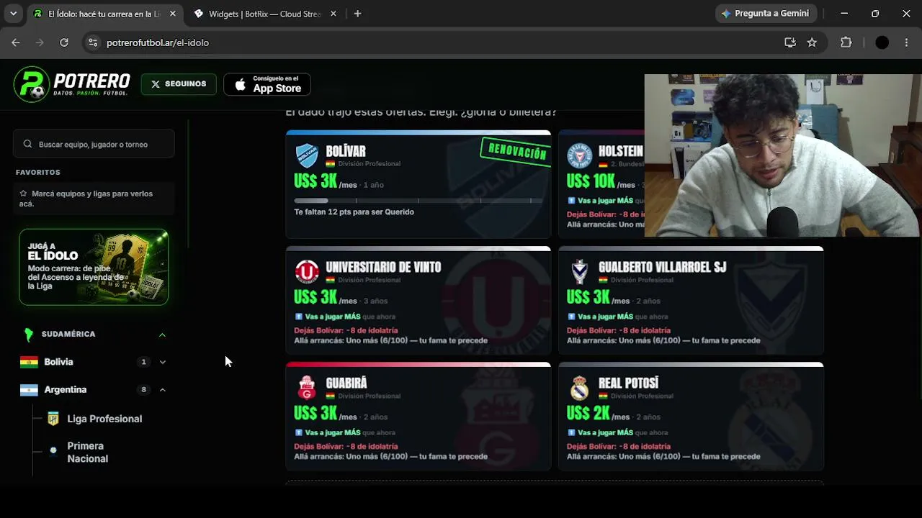This screenshot has width=922, height=518.
Task: Switch to the El Ídolo browser tab
Action: click(104, 14)
